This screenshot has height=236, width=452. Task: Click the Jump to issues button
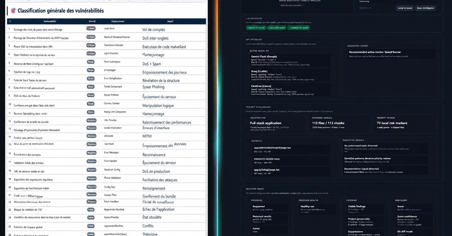click(x=404, y=8)
